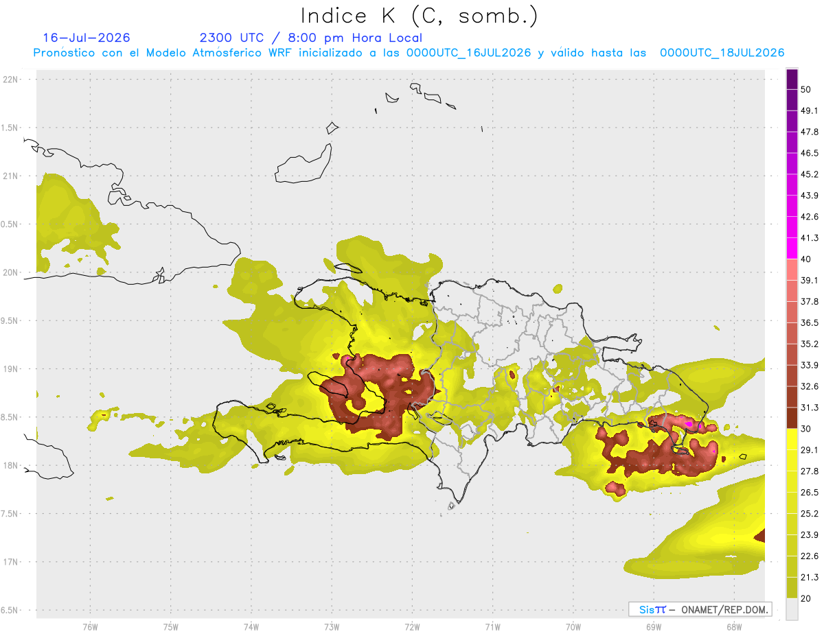The image size is (824, 636).
Task: Click the colorbar value '46.5'
Action: click(x=810, y=153)
